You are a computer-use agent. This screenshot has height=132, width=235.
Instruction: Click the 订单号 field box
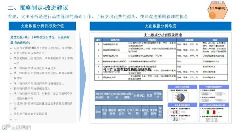[x=129, y=112]
